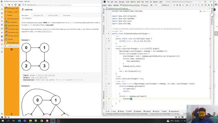Click the LeetCode problem URL comment link
The width and height of the screenshot is (218, 123).
tap(147, 29)
